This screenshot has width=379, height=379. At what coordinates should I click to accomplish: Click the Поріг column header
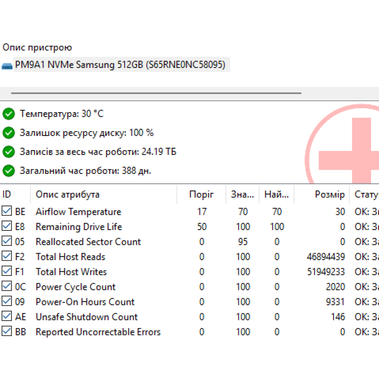point(201,195)
